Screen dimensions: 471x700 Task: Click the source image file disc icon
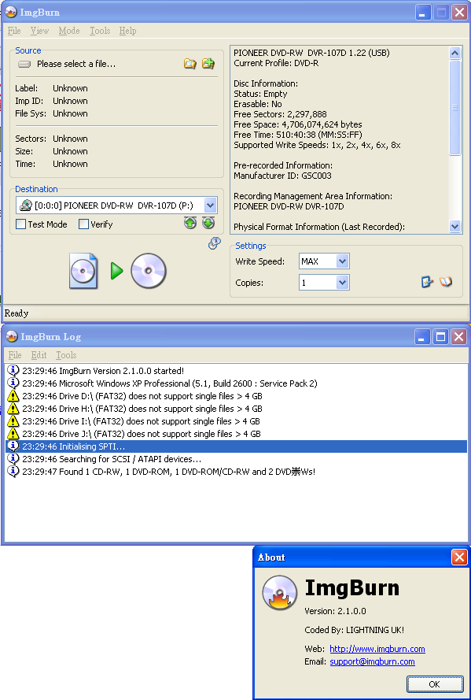83,271
